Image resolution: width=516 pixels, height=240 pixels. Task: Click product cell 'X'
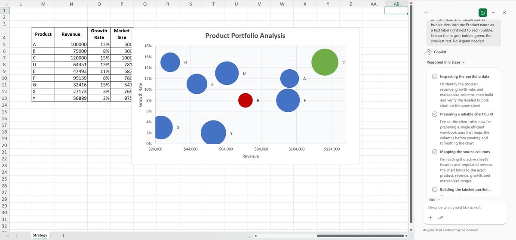tap(43, 92)
